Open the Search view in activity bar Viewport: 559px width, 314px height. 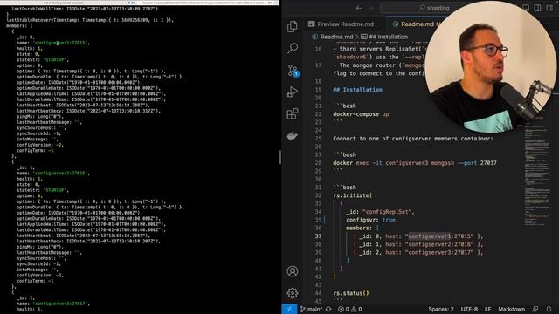(x=293, y=48)
